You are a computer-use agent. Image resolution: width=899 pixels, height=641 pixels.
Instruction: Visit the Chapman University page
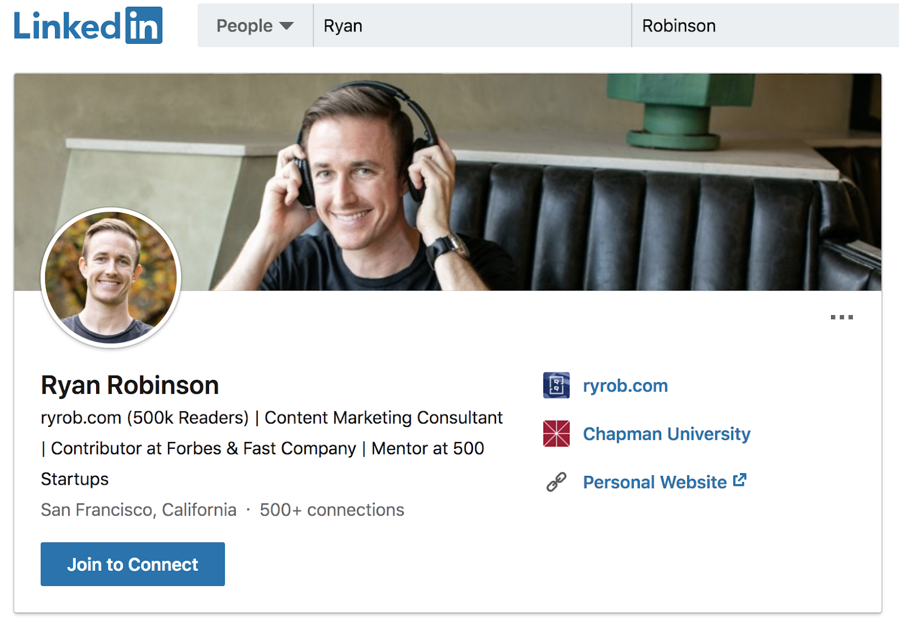[666, 433]
